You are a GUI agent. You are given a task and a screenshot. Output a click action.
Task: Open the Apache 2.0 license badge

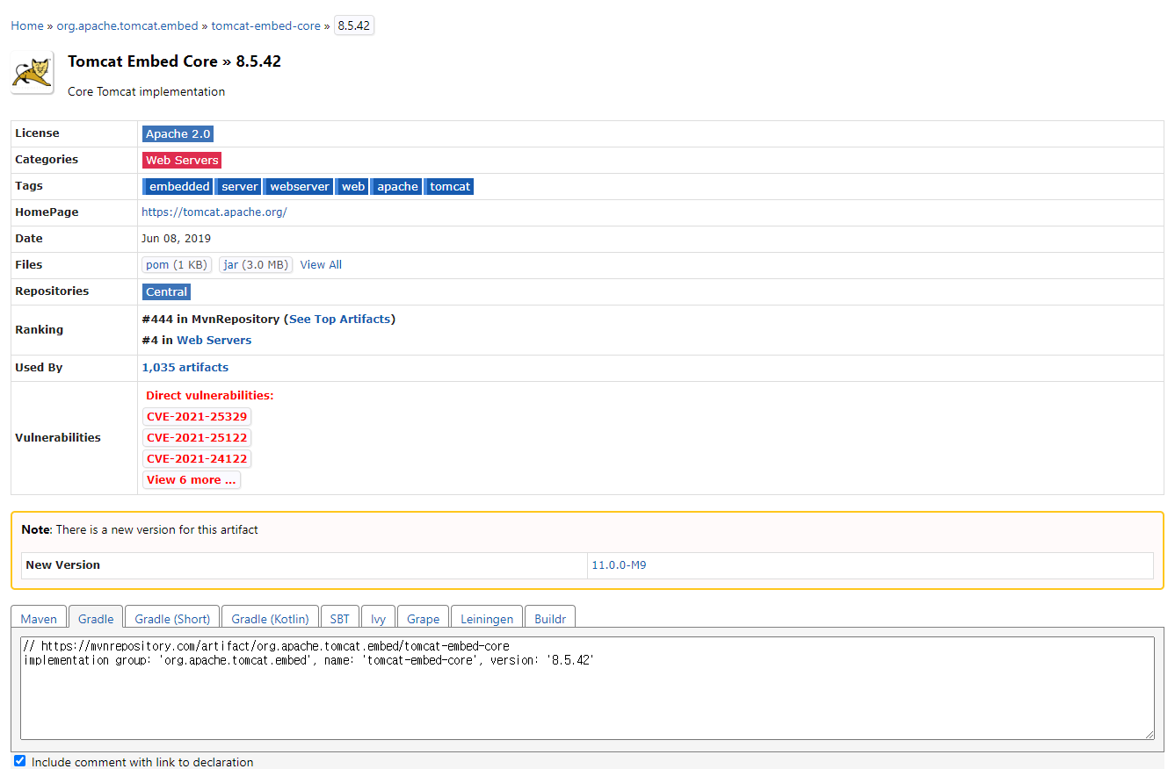[x=178, y=133]
